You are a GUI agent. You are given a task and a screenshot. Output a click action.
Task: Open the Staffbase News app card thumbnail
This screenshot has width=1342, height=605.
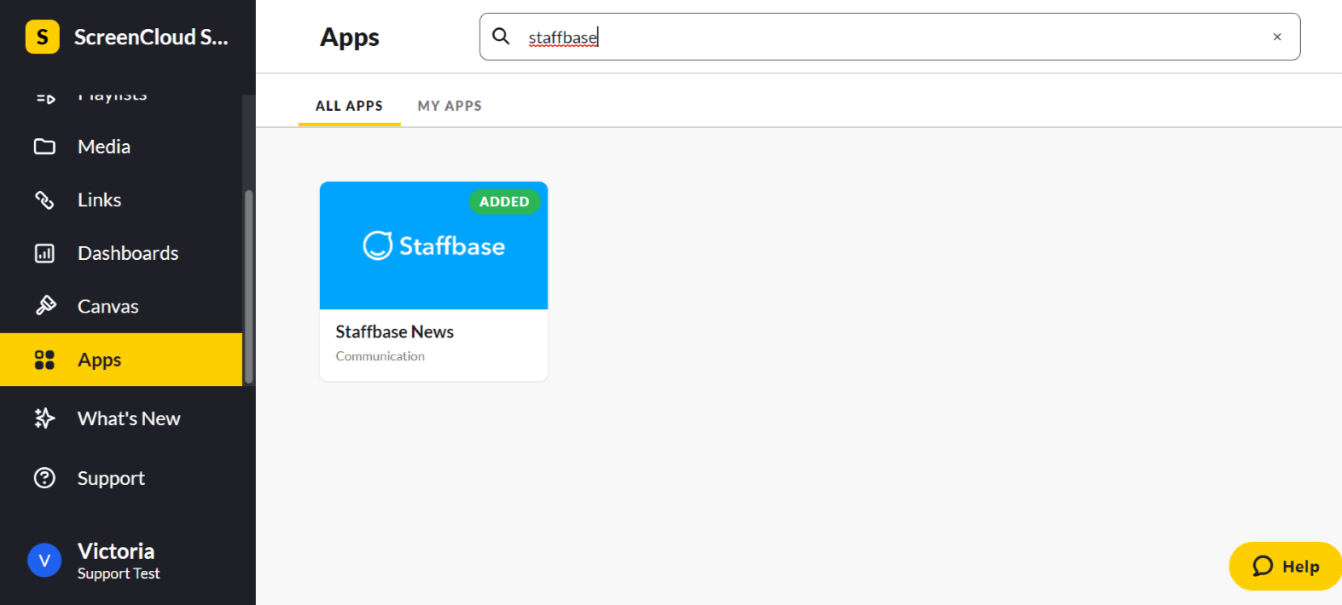point(433,245)
